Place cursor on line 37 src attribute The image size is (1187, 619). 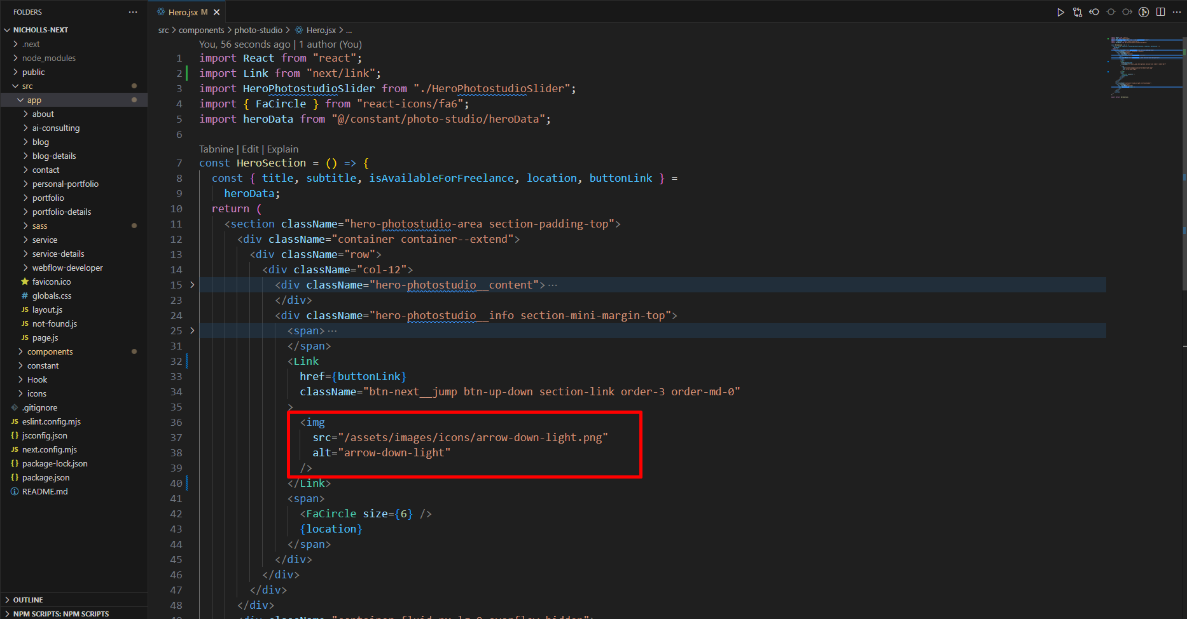tap(461, 437)
